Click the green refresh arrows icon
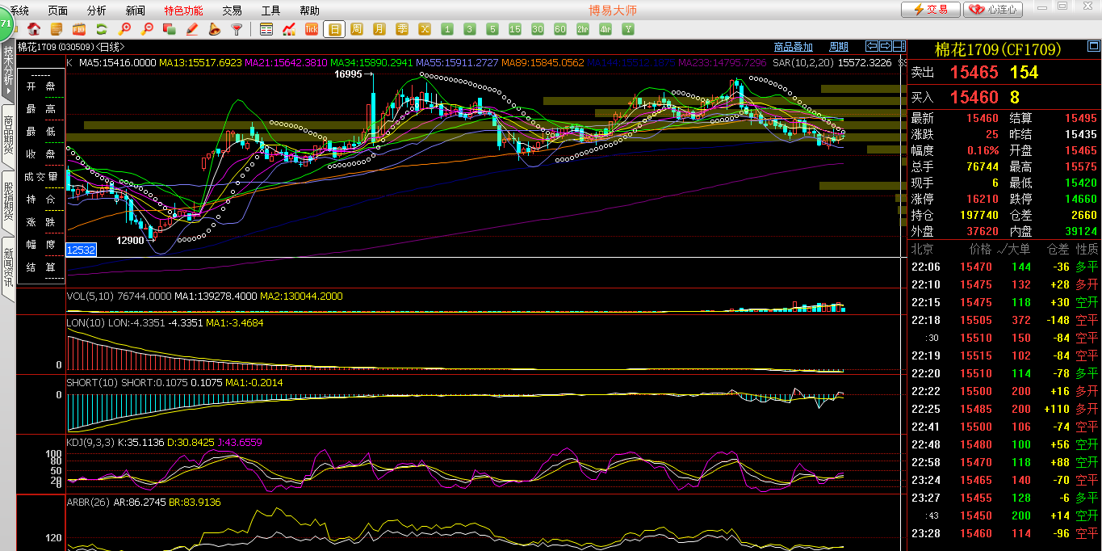The height and width of the screenshot is (551, 1102). pos(102,29)
